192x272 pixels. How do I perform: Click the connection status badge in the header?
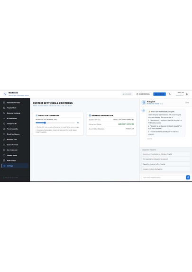click(x=127, y=94)
